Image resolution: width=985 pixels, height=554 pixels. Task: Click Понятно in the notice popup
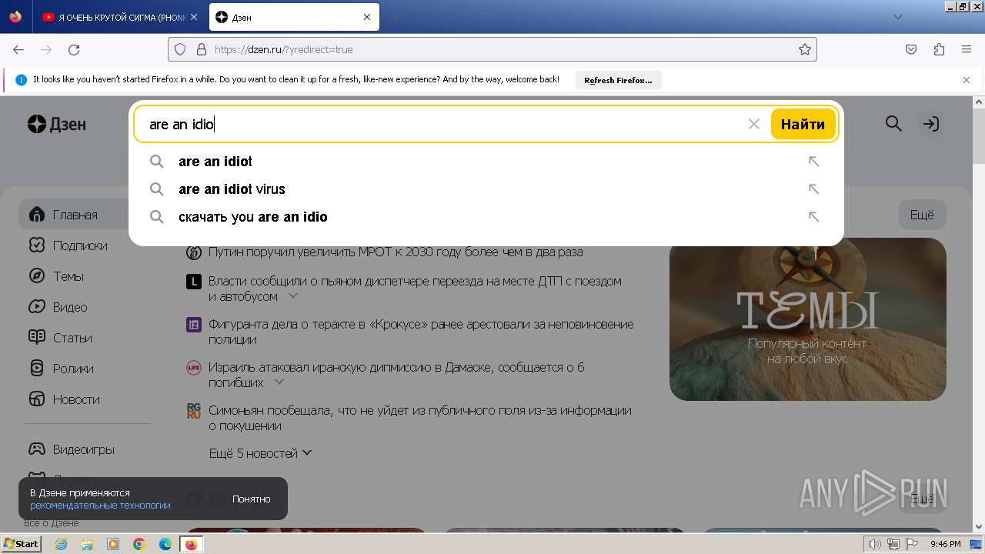click(x=252, y=499)
